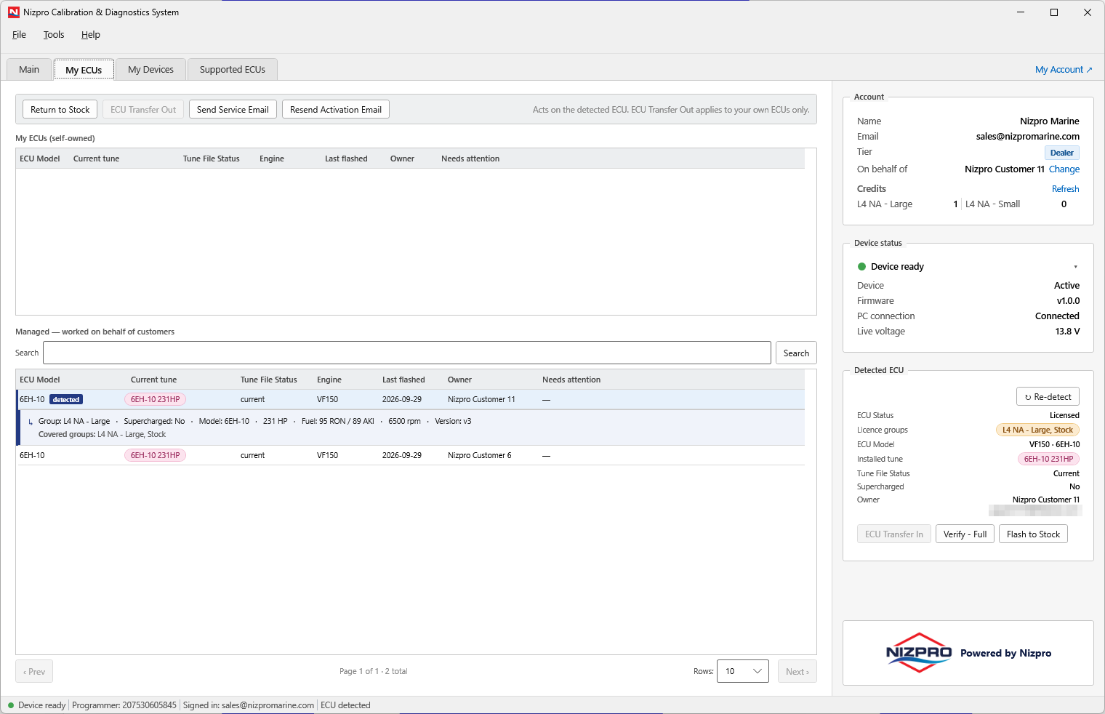Open the My Account link
The width and height of the screenshot is (1105, 714).
[1064, 70]
